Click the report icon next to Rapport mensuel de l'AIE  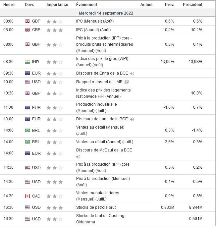(x=127, y=82)
